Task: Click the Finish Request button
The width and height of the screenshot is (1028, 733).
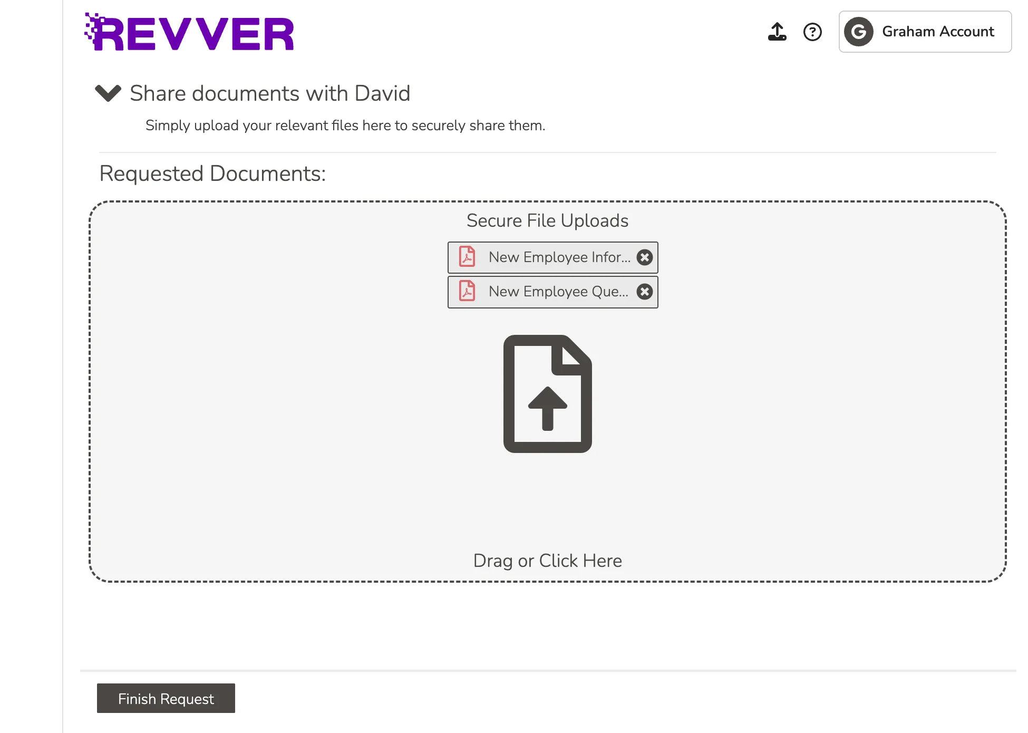Action: click(x=166, y=698)
